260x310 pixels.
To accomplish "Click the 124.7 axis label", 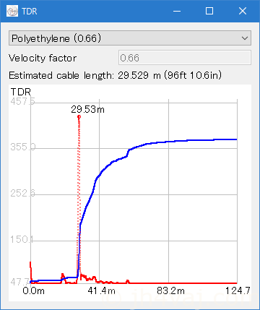I will pyautogui.click(x=238, y=290).
